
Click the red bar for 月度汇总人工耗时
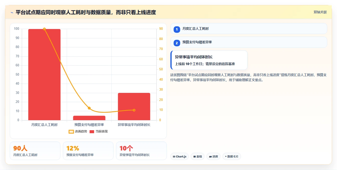click(x=44, y=75)
